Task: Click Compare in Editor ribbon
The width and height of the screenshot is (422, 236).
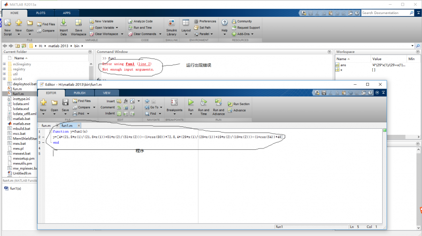Action: pos(84,107)
